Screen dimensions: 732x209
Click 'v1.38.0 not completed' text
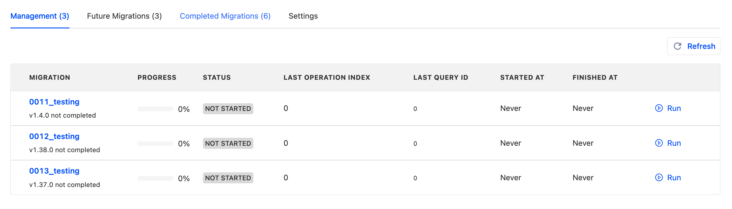pos(65,150)
